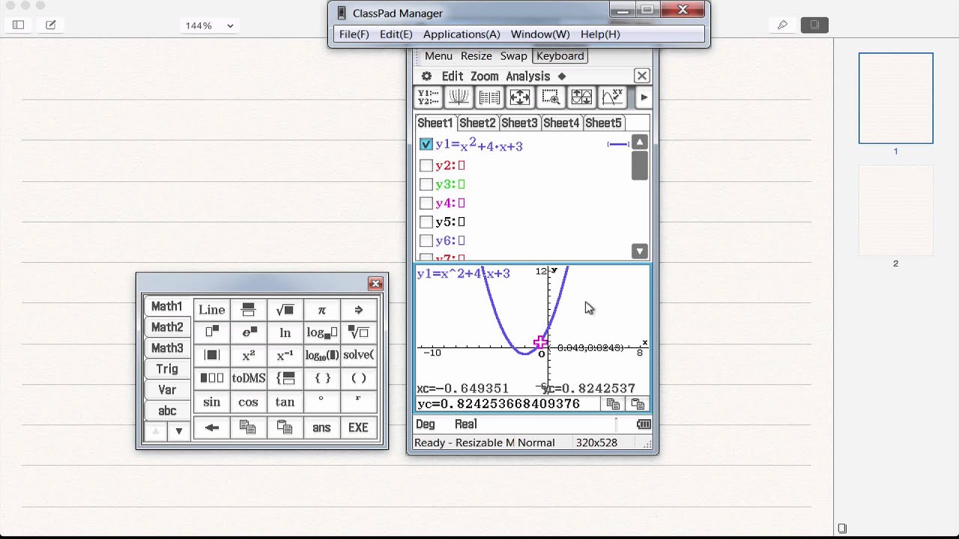Open the Edit menu in graph app

point(452,76)
